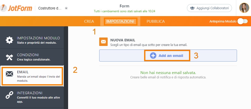251x109 pixels.
Task: Open Integrazioni section in sidebar
Action: pos(32,97)
